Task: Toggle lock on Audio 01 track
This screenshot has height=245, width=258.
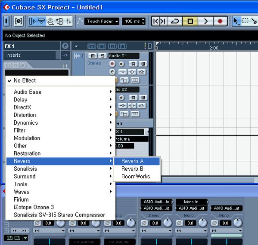Action: [124, 80]
